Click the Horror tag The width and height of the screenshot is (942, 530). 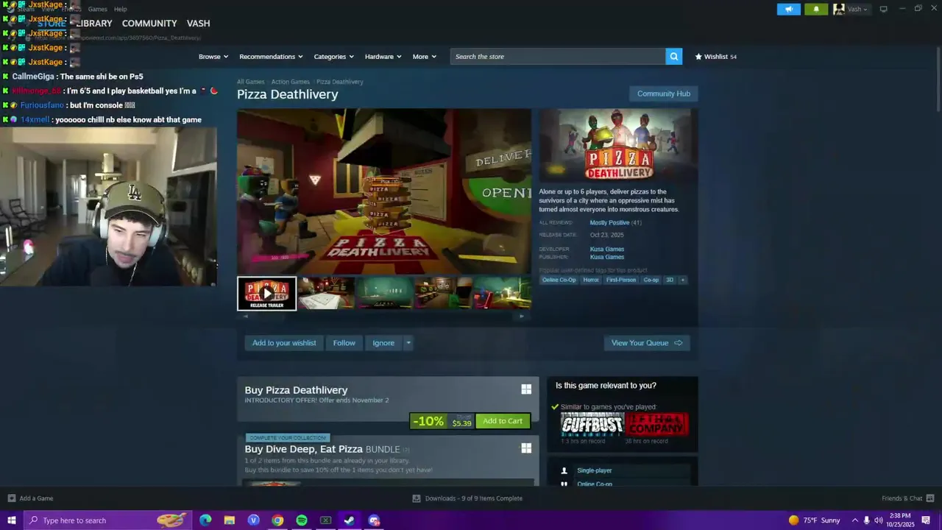591,280
